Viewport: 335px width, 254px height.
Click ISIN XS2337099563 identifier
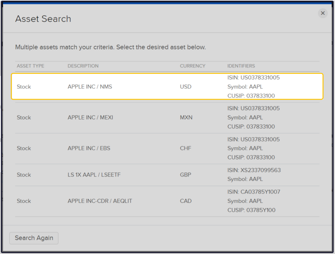(x=254, y=170)
